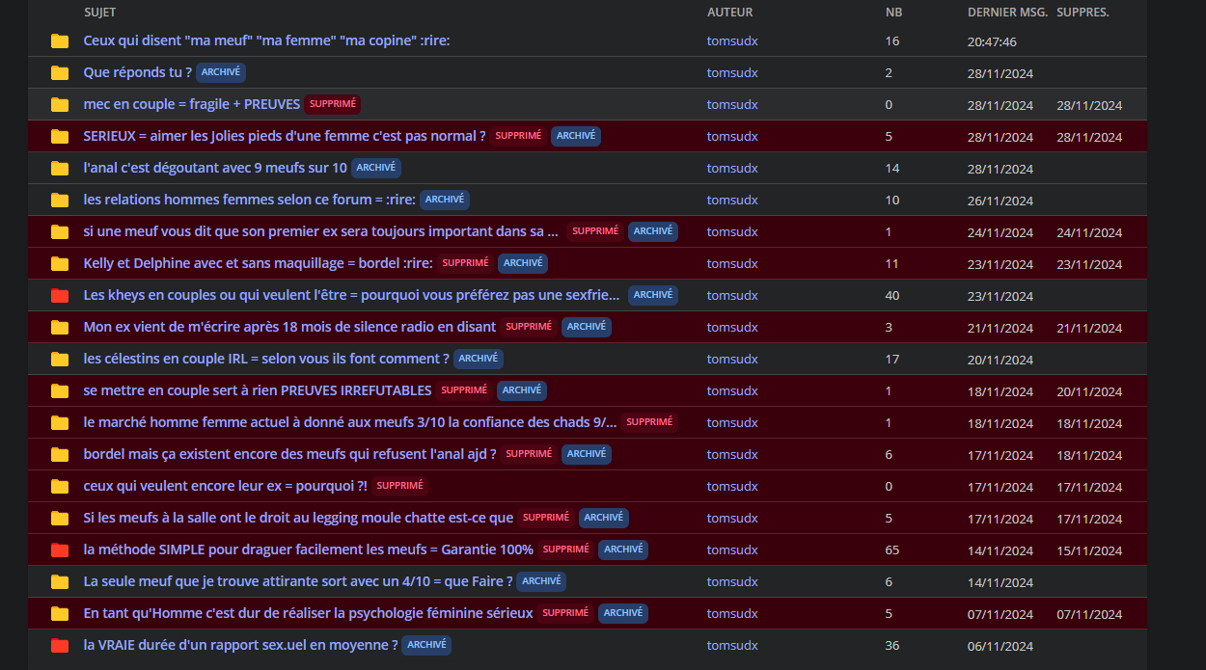
Task: Click ARCHIVÉ badge on 'la VRAIE durée' row
Action: pyautogui.click(x=426, y=645)
